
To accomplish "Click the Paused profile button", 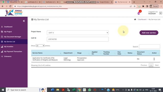I will tap(154, 6).
